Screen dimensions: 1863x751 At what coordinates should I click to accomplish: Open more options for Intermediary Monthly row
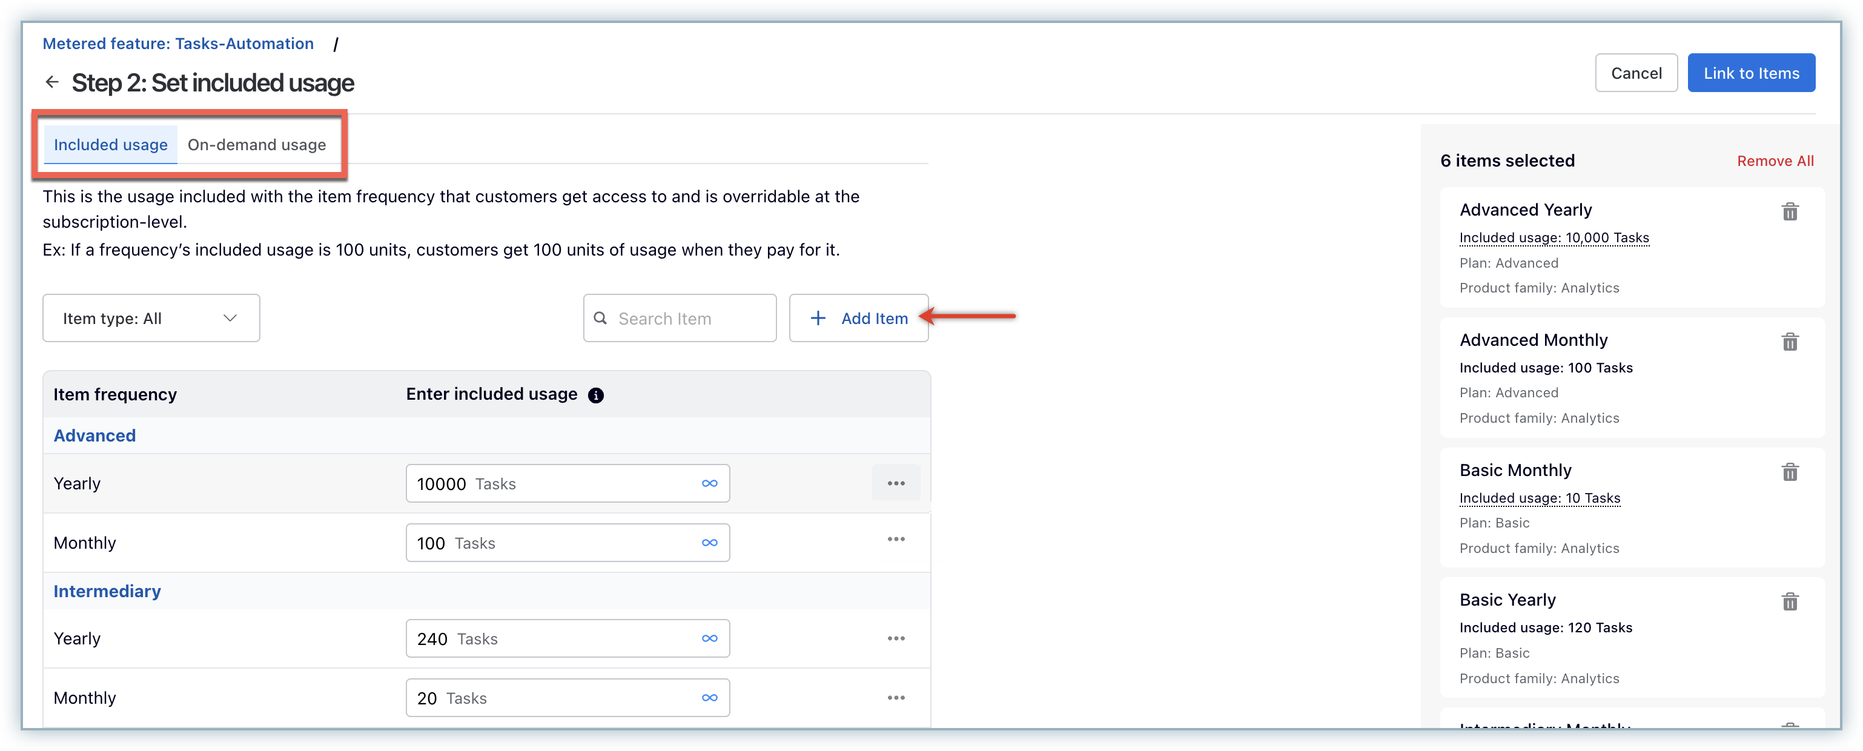pos(896,698)
